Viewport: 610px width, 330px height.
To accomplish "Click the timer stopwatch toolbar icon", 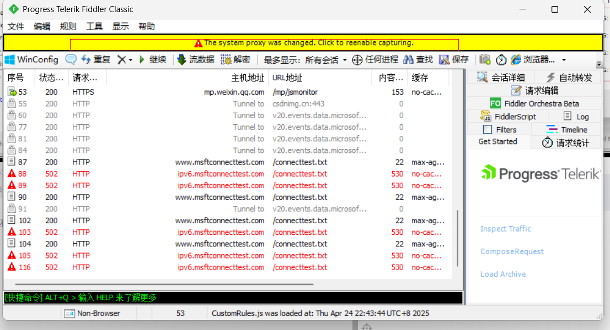I will coord(501,60).
